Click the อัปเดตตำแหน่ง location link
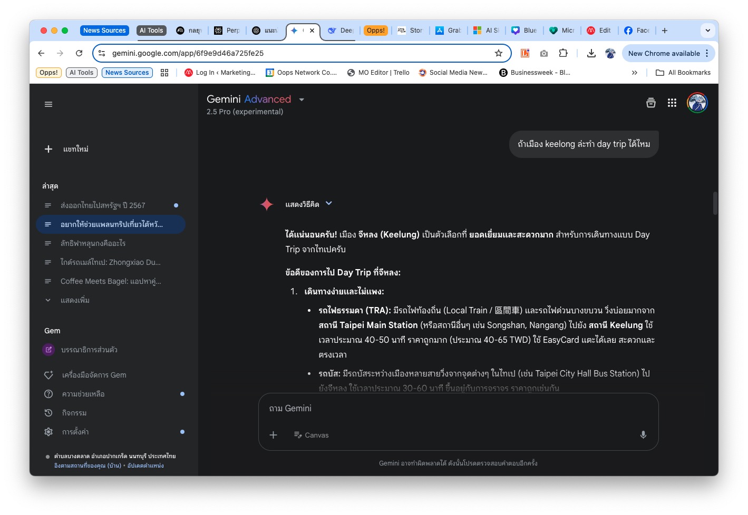The height and width of the screenshot is (515, 748). pos(145,466)
